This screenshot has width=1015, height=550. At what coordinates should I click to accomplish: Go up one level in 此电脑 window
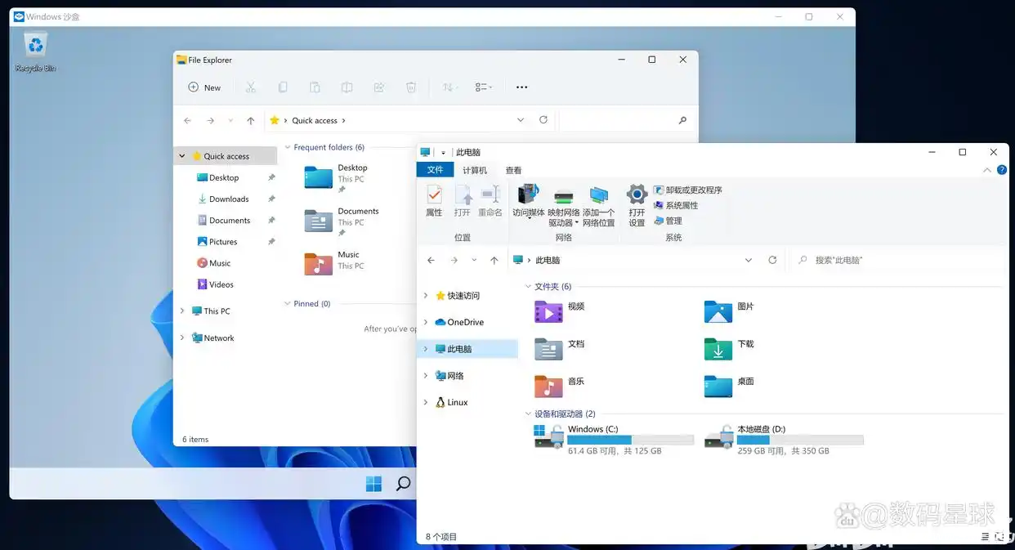coord(494,261)
